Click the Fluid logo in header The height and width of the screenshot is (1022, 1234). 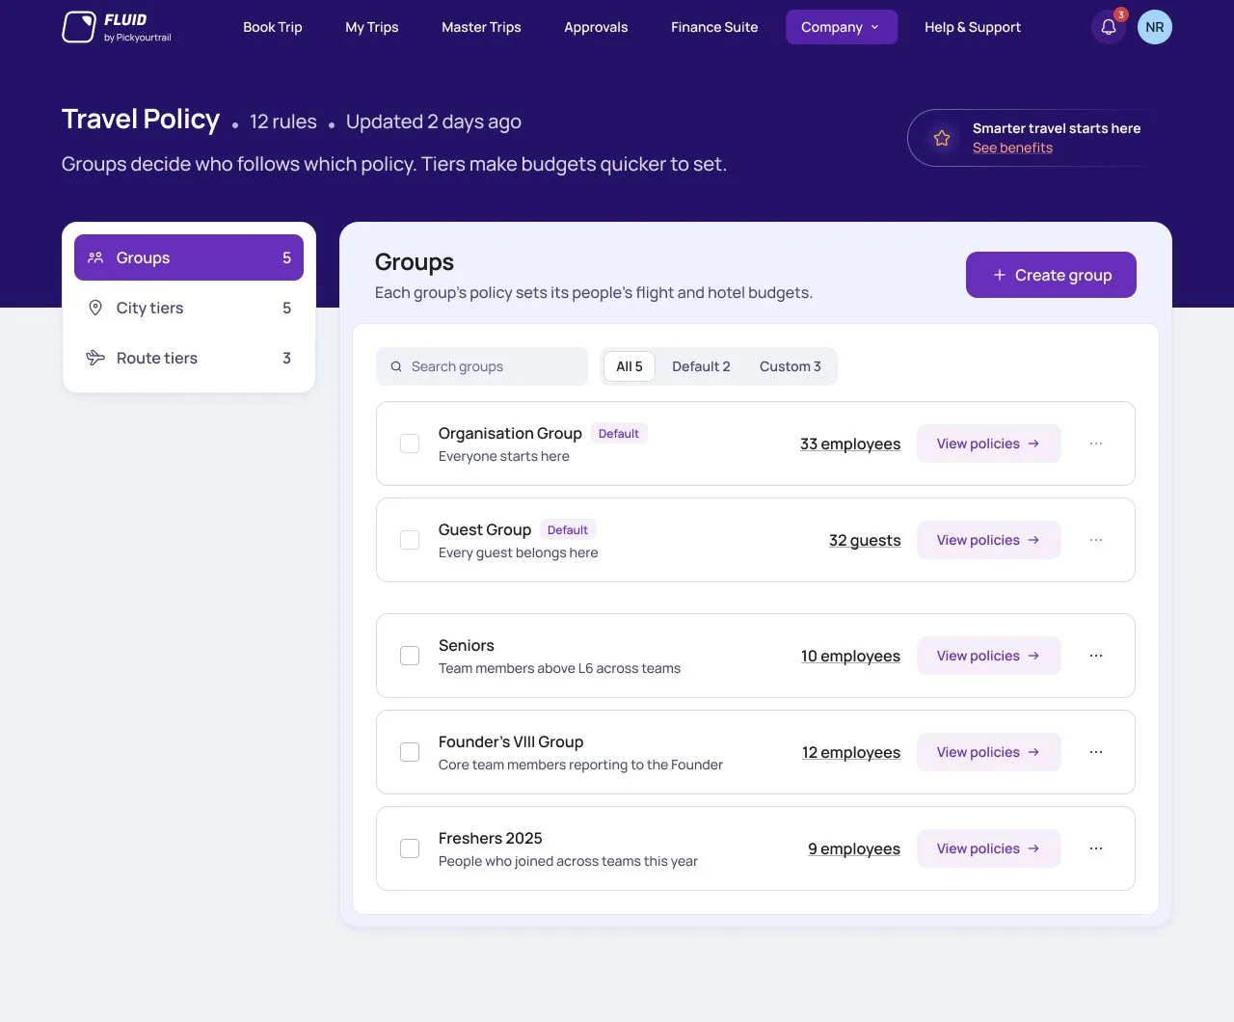(117, 27)
